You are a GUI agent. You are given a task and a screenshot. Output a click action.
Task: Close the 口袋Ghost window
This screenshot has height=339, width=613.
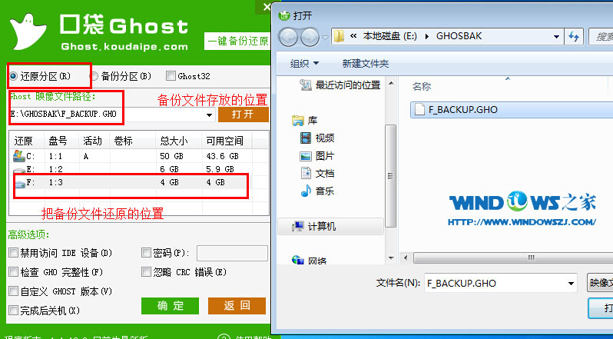(267, 7)
